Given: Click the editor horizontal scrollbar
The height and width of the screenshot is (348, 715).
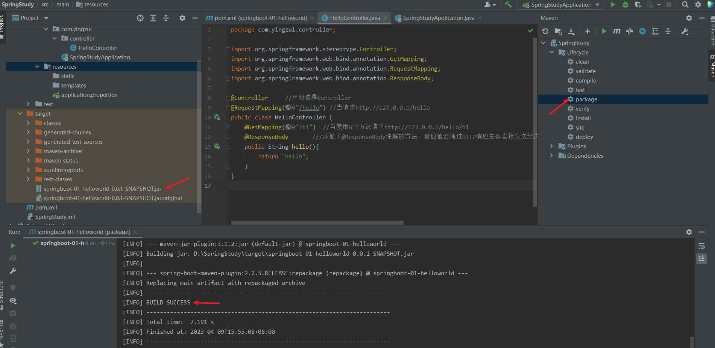Looking at the screenshot, I should click(317, 223).
